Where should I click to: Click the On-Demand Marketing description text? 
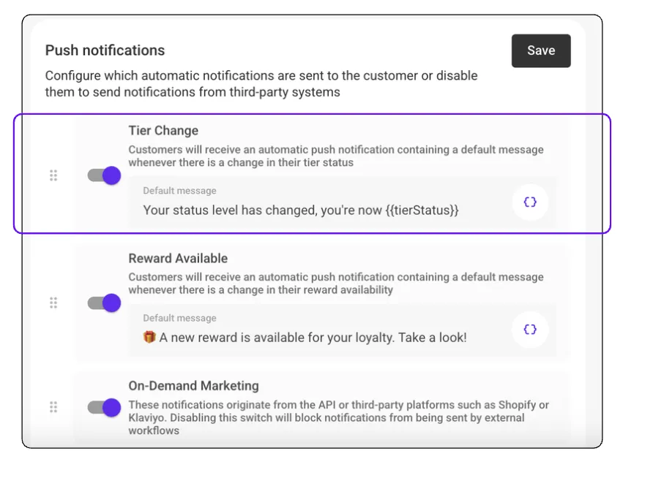click(x=337, y=417)
